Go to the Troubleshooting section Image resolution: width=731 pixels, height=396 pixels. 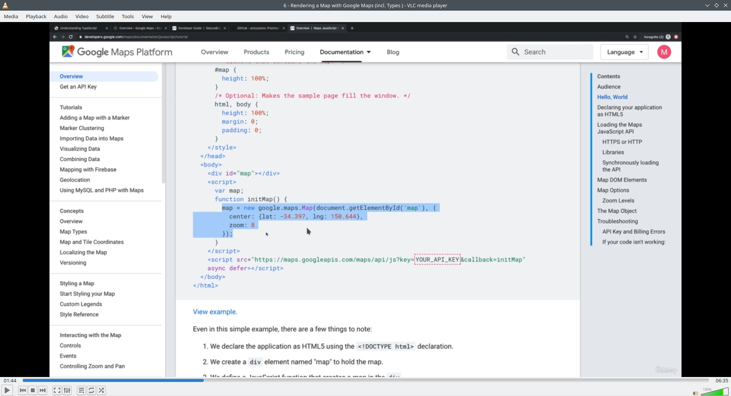(x=617, y=221)
